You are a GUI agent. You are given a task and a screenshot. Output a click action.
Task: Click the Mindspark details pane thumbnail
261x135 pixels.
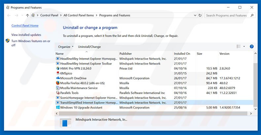click(x=65, y=123)
